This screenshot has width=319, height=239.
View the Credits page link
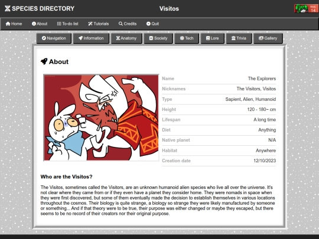(x=128, y=24)
